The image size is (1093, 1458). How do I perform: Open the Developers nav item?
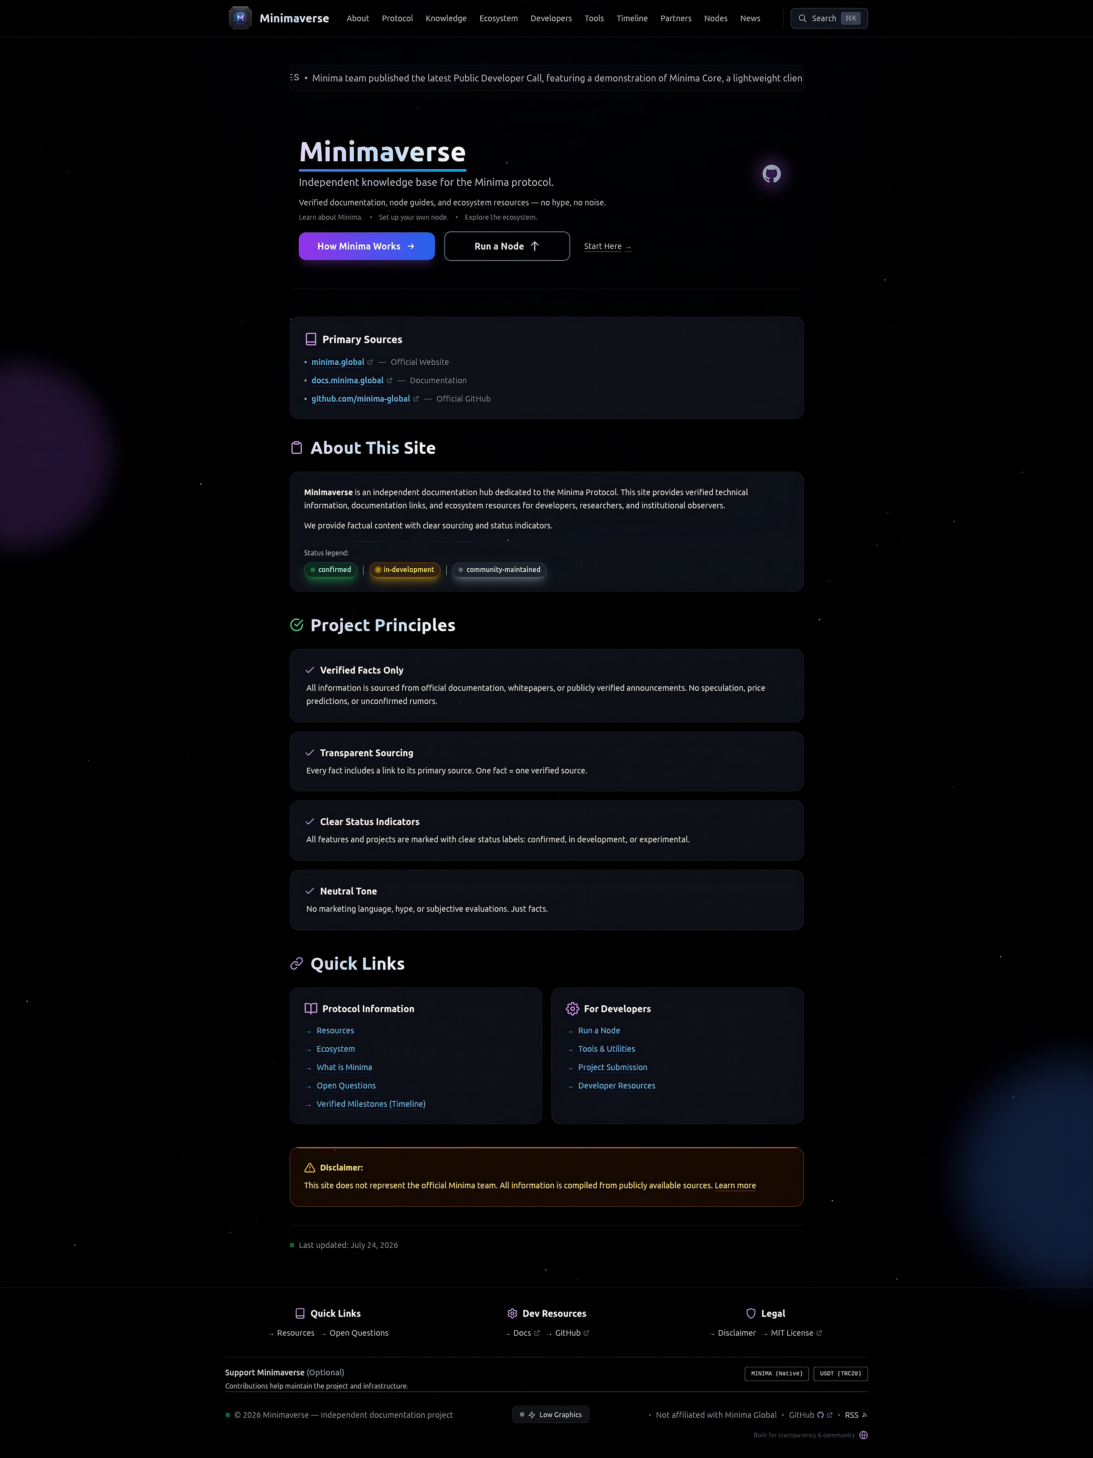coord(551,18)
